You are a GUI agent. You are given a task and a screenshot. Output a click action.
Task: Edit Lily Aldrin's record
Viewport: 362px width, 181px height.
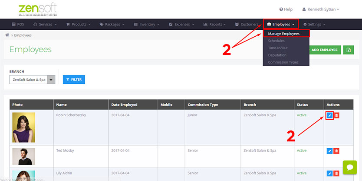[330, 173]
